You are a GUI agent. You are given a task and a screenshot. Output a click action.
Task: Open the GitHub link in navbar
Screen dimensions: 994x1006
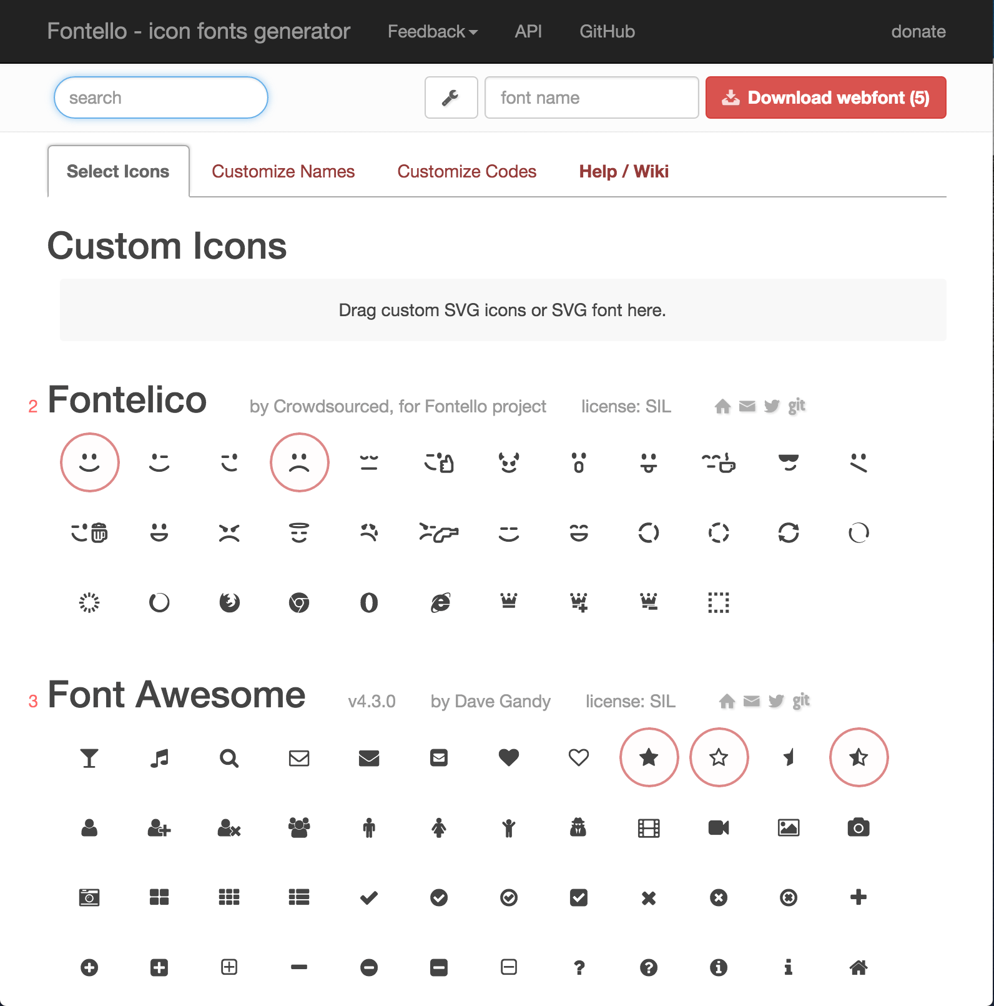coord(607,31)
